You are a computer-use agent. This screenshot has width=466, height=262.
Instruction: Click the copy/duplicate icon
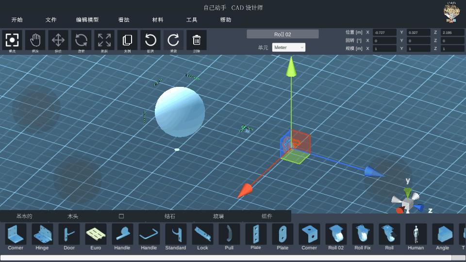pos(127,40)
